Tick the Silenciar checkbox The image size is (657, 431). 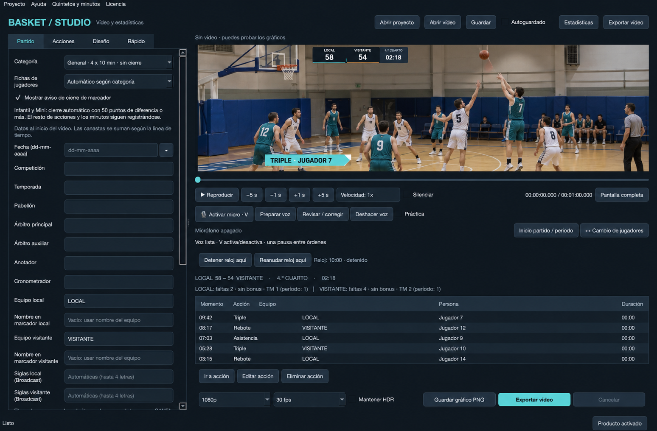coord(407,195)
